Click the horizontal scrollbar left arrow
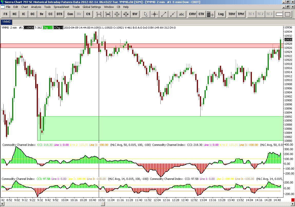Viewport: 295px width, 207px height. (x=2, y=204)
